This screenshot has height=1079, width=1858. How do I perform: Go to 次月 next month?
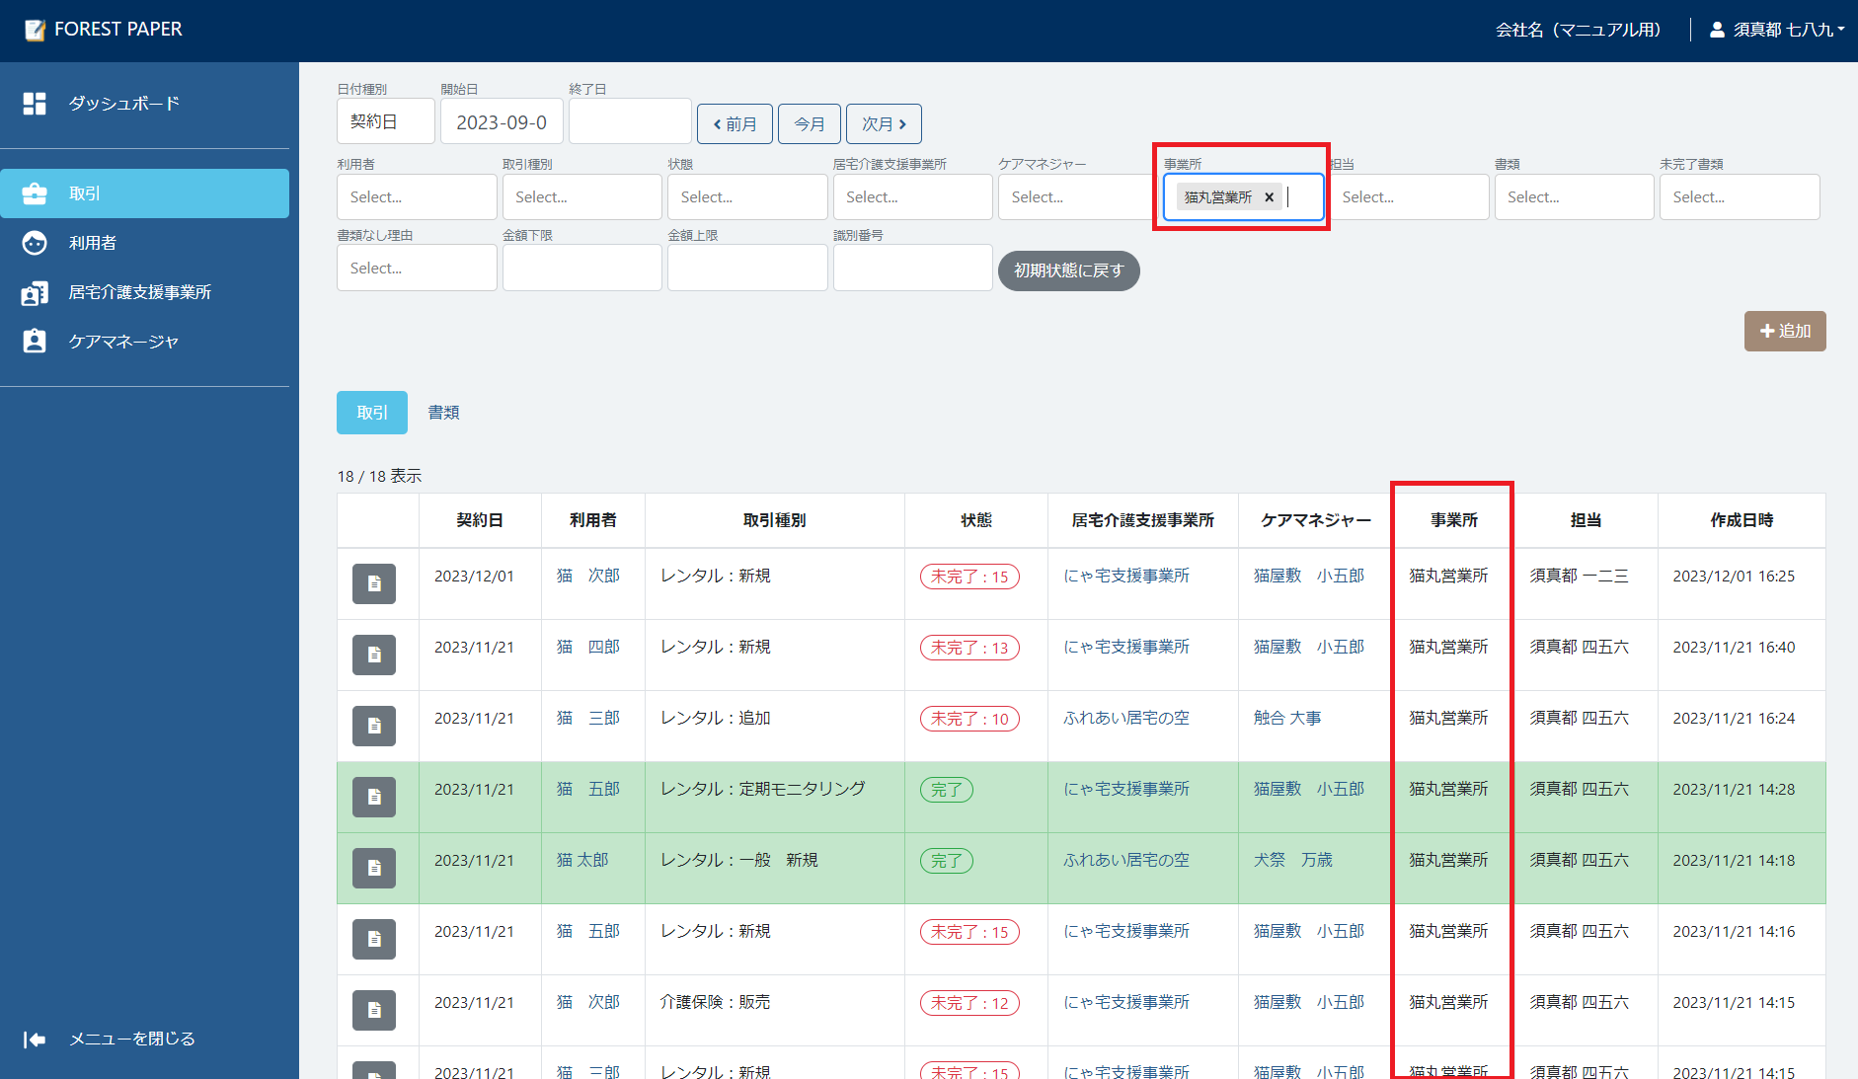point(884,124)
